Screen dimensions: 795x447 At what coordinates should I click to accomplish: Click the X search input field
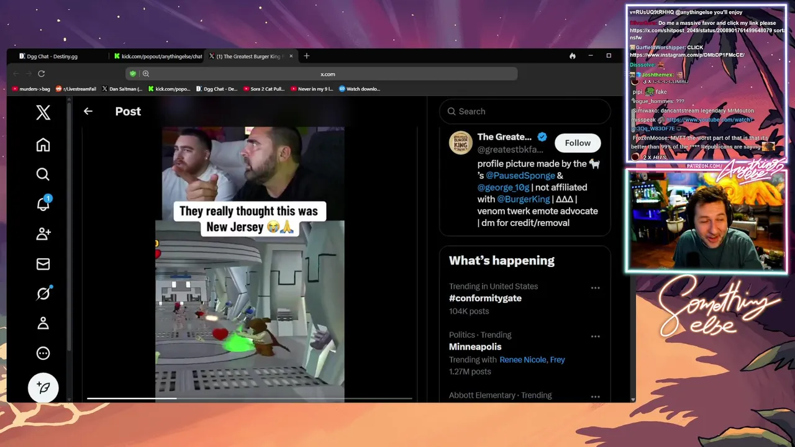pos(525,111)
